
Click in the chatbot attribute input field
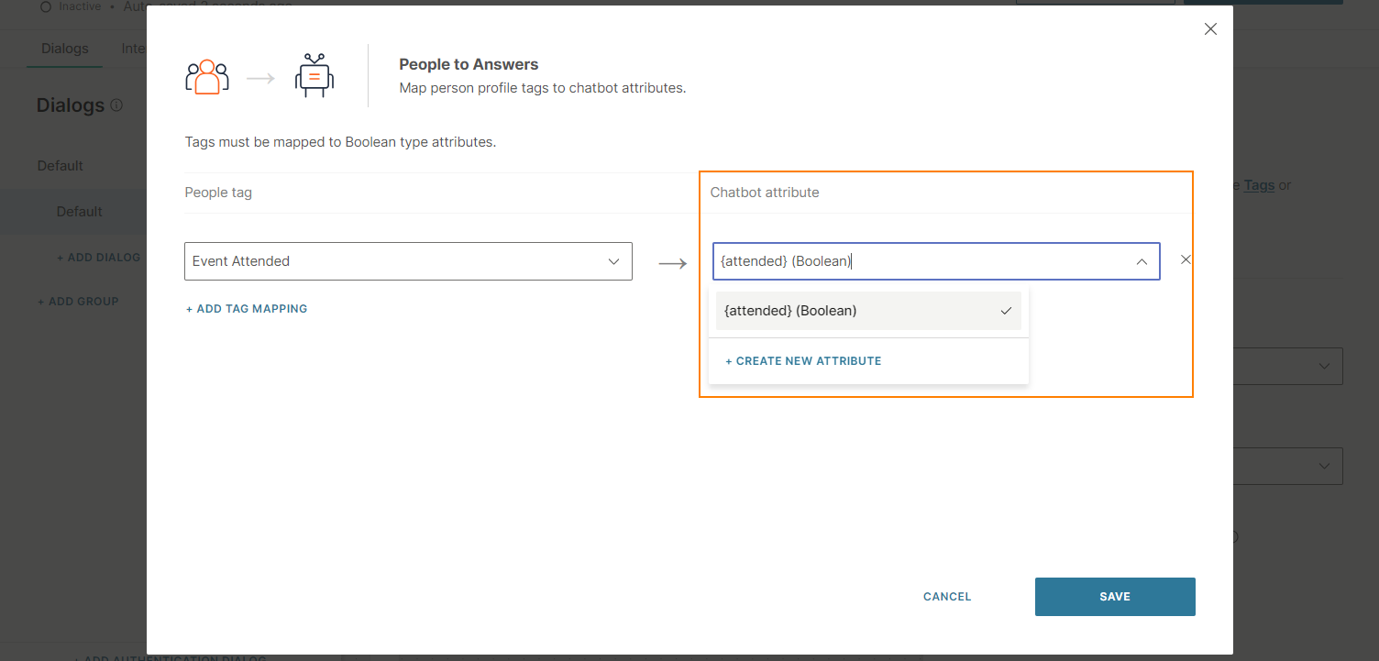coord(917,261)
